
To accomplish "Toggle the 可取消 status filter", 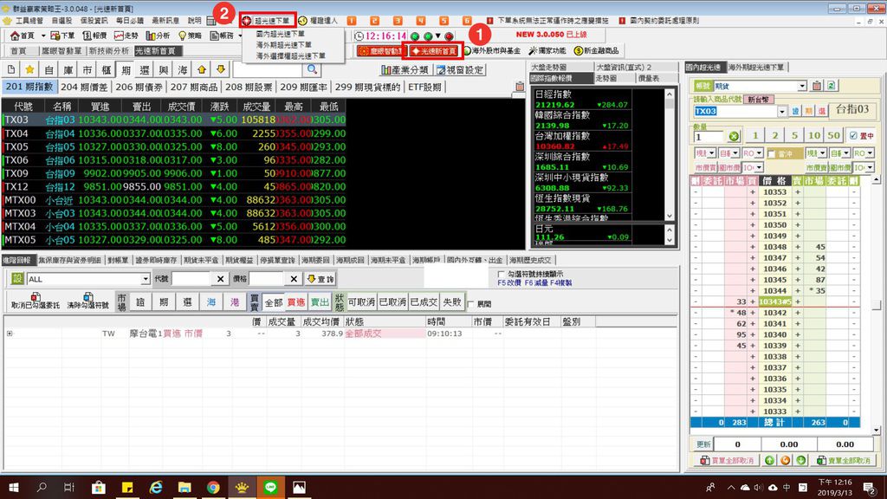I will pyautogui.click(x=361, y=302).
